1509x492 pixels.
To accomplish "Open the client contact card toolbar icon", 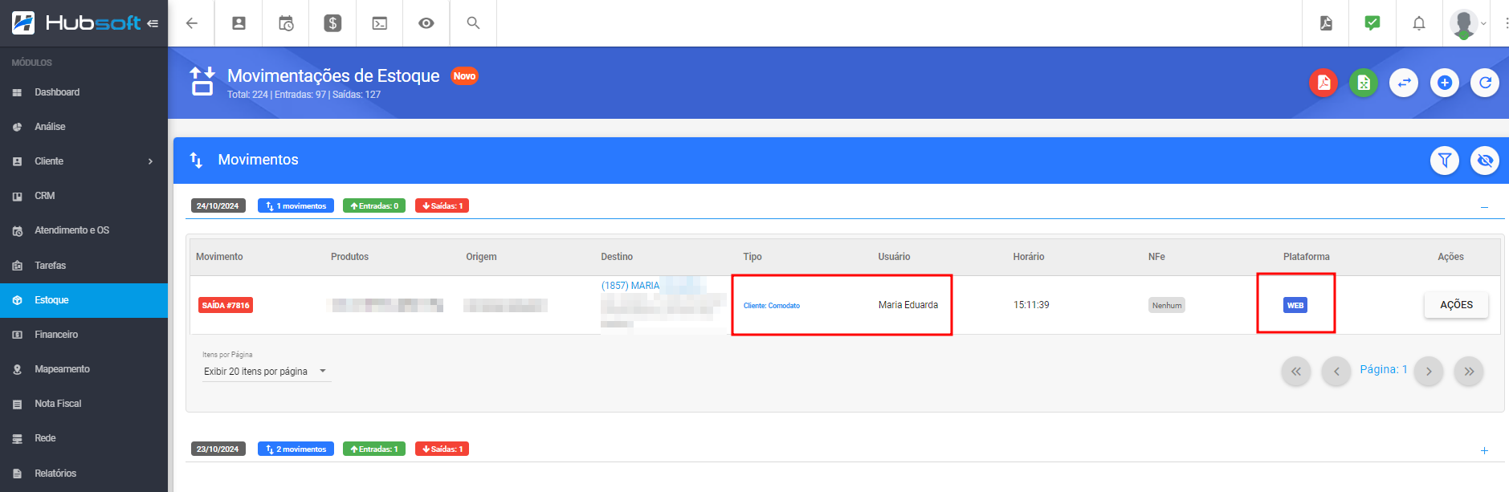I will coord(239,23).
